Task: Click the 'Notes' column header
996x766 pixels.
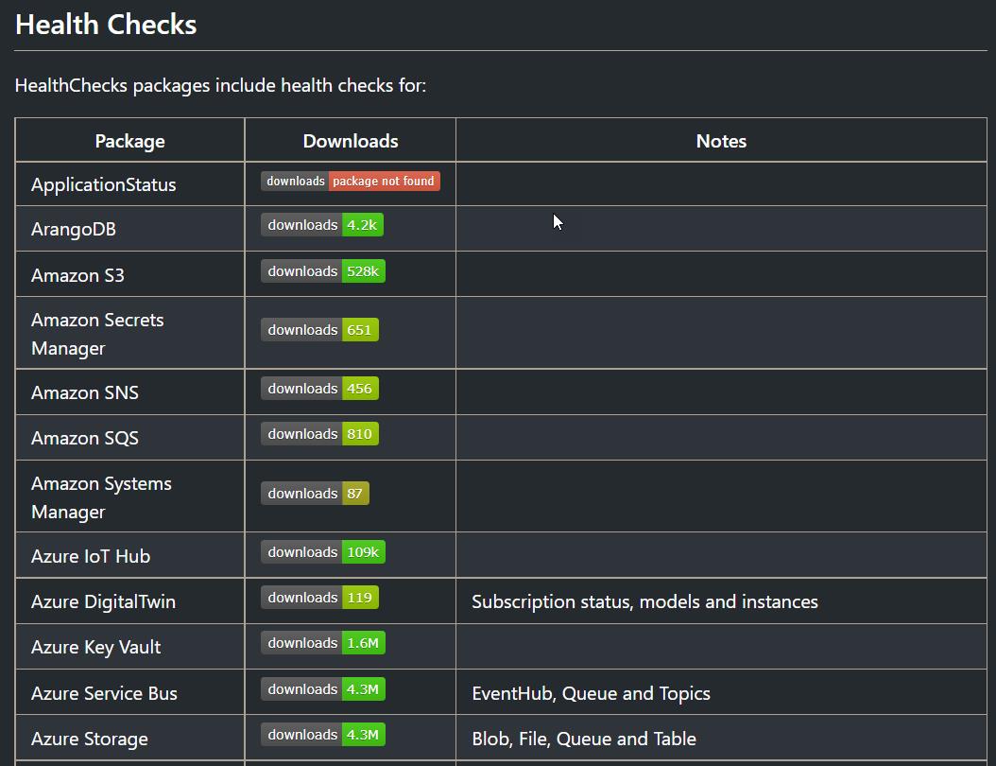Action: pyautogui.click(x=721, y=141)
